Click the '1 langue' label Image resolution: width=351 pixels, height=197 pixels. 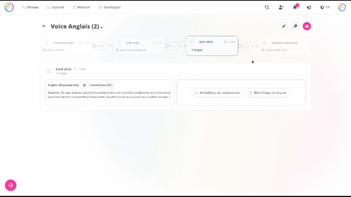(x=197, y=50)
